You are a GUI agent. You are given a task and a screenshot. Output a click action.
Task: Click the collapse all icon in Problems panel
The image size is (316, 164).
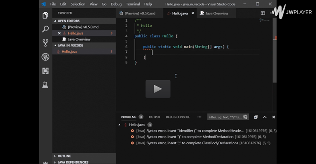[x=256, y=117]
